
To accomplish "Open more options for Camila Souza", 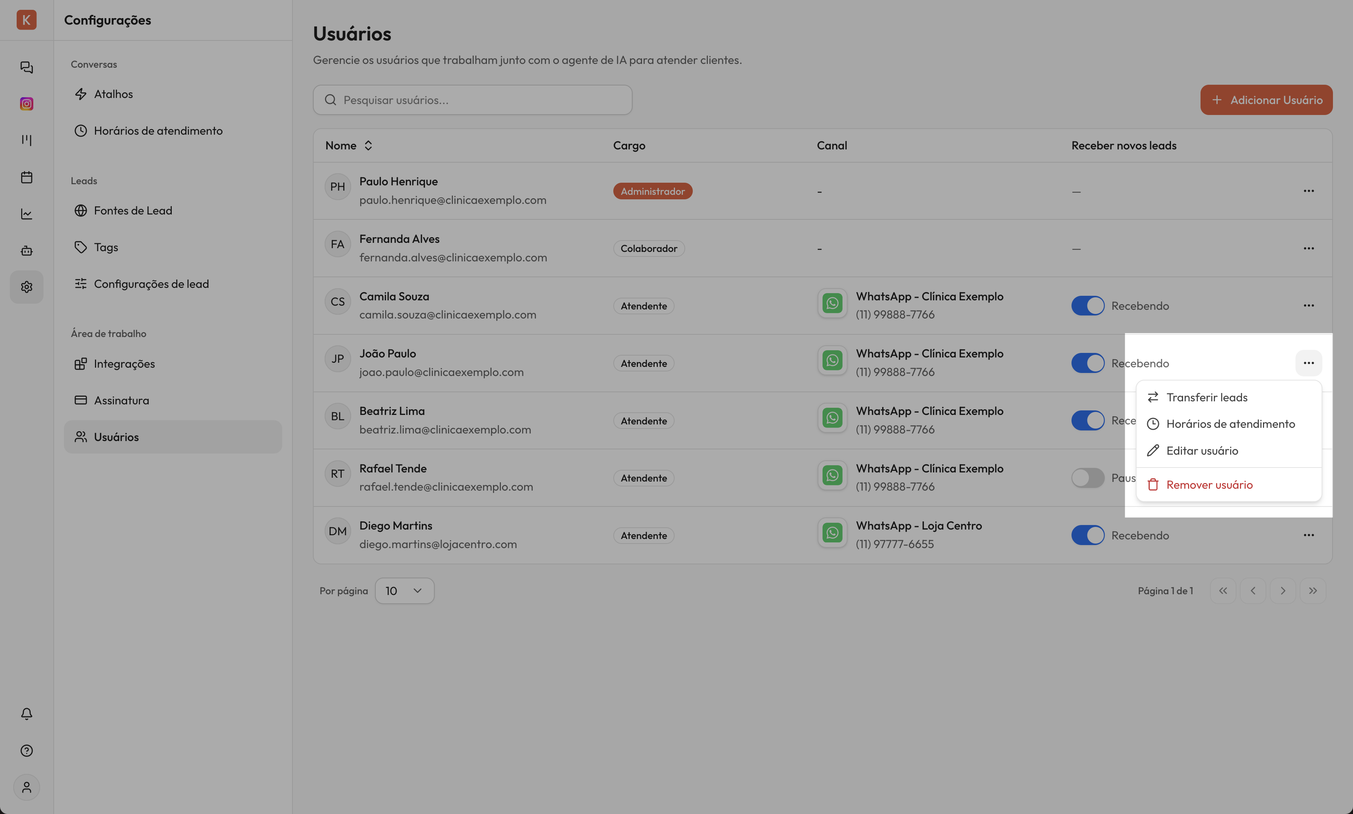I will [x=1309, y=306].
